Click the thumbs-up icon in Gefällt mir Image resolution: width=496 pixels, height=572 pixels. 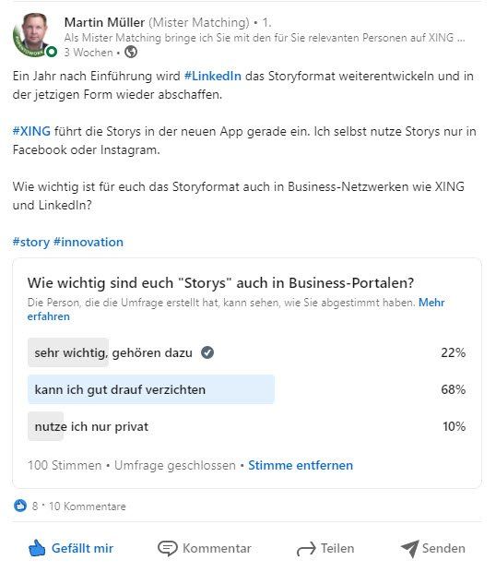37,548
